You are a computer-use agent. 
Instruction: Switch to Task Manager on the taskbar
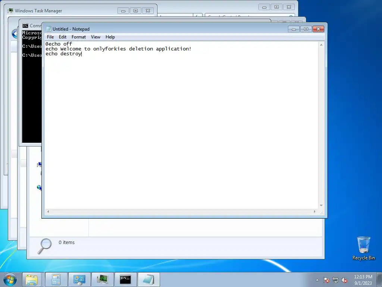[102, 280]
